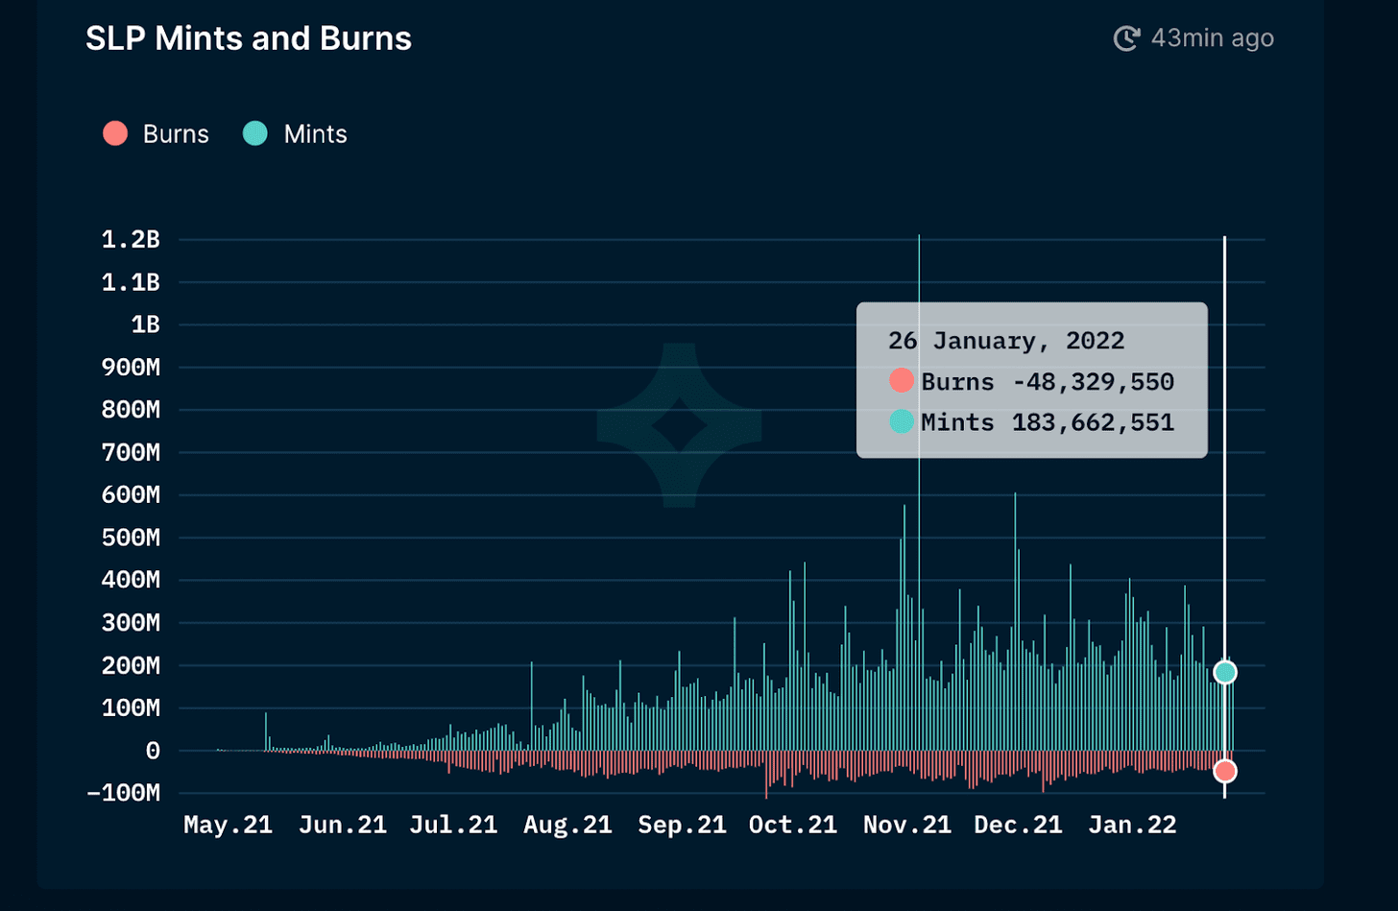Image resolution: width=1398 pixels, height=911 pixels.
Task: Select the Jan.22 axis label
Action: click(x=1131, y=824)
